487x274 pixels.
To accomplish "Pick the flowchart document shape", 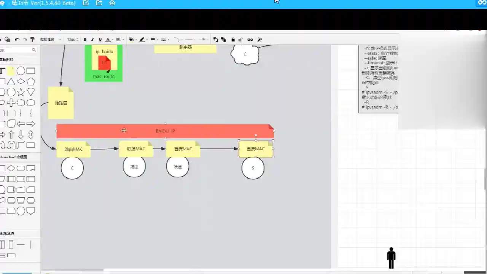I will tap(31, 168).
